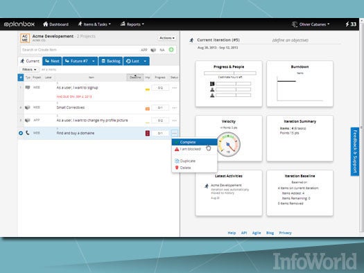Click the Dashboard home icon
The width and height of the screenshot is (364, 273).
coord(46,24)
